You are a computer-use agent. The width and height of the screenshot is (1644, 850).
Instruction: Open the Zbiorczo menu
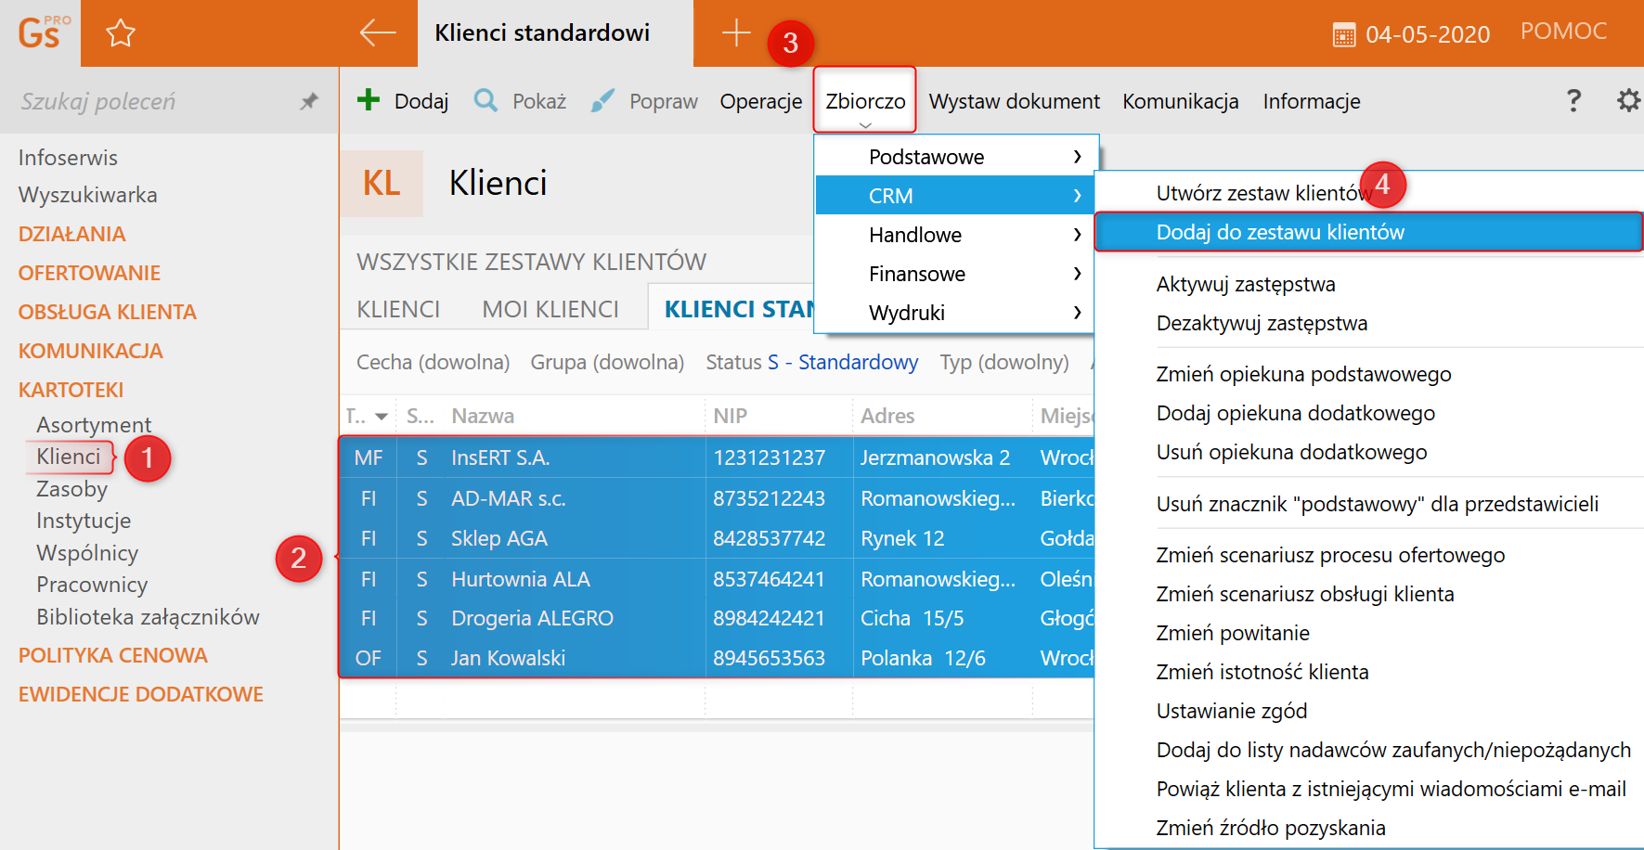865,101
